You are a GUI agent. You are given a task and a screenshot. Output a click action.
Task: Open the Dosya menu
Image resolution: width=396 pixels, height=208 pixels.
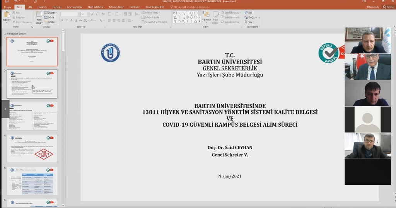7,7
